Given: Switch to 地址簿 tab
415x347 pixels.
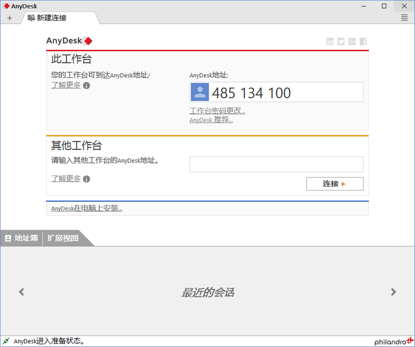Looking at the screenshot, I should pyautogui.click(x=22, y=238).
